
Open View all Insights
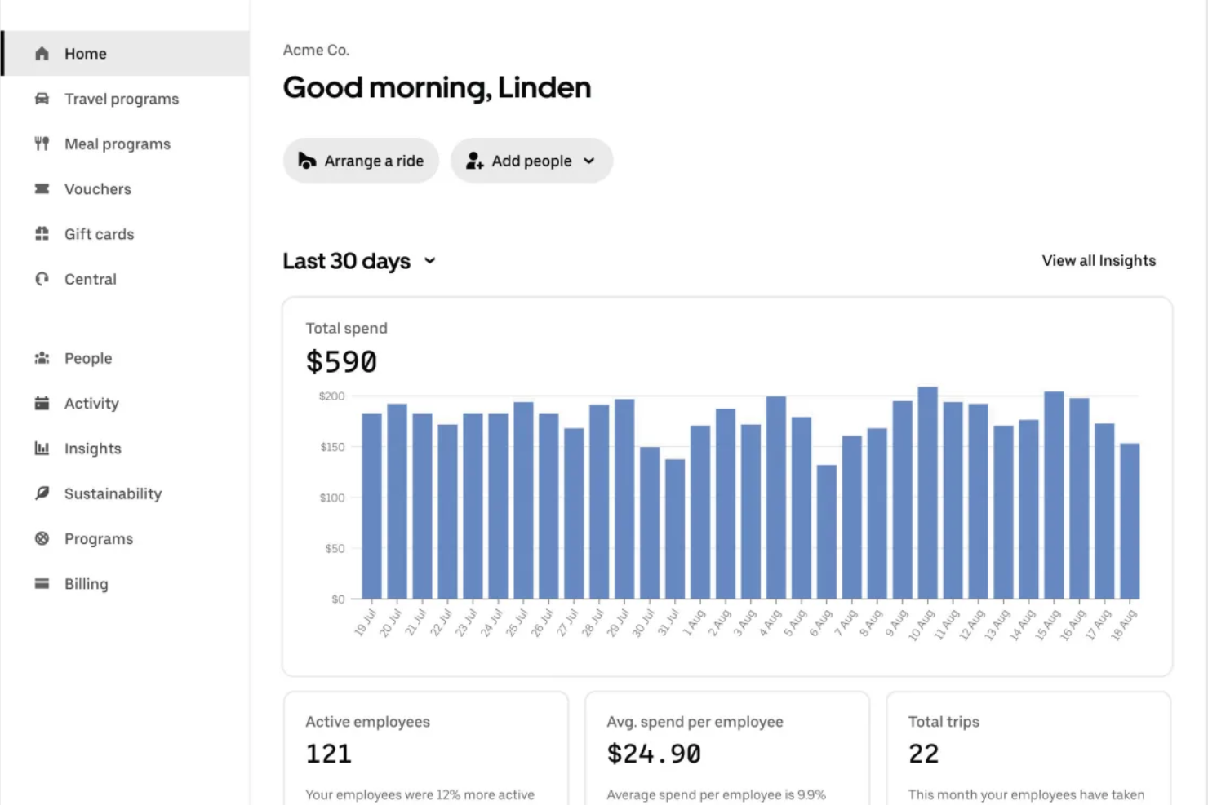tap(1099, 260)
